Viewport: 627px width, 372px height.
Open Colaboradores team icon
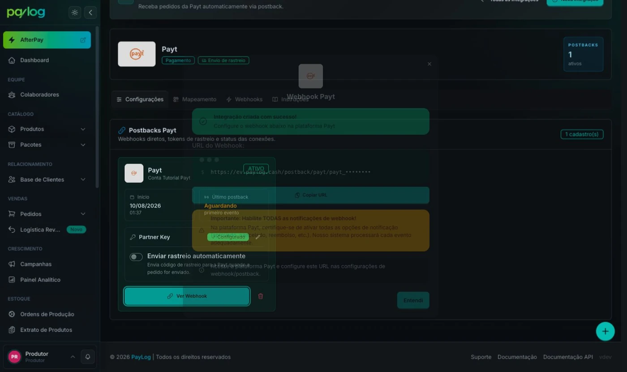coord(12,94)
